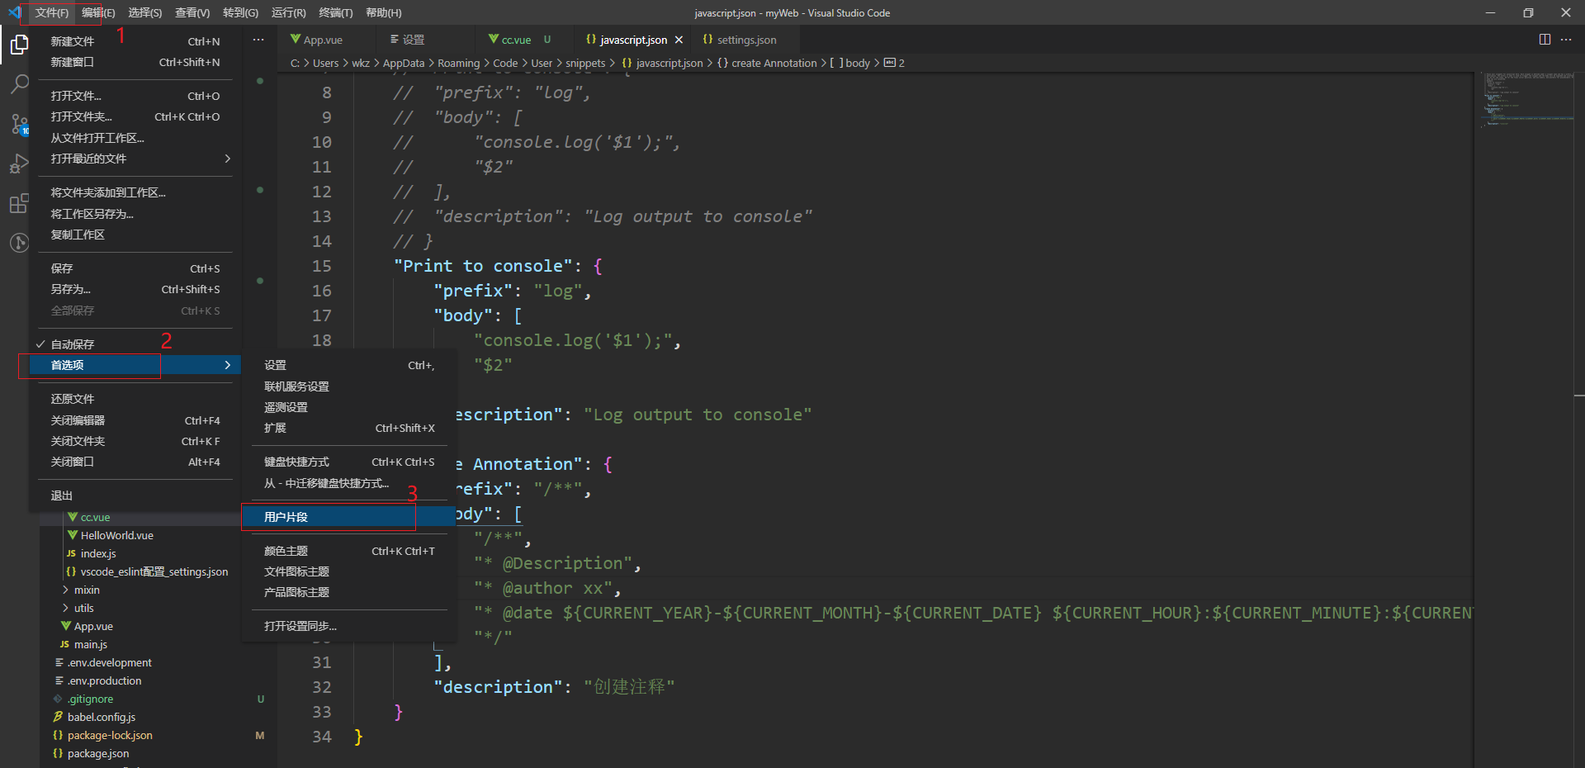Open the Help (帮助) menu
Screen dimensions: 1585x768
pyautogui.click(x=384, y=12)
